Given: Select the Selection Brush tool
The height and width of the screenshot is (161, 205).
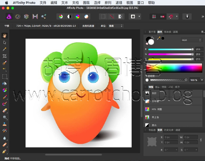Looking at the screenshot, I should tap(4, 63).
